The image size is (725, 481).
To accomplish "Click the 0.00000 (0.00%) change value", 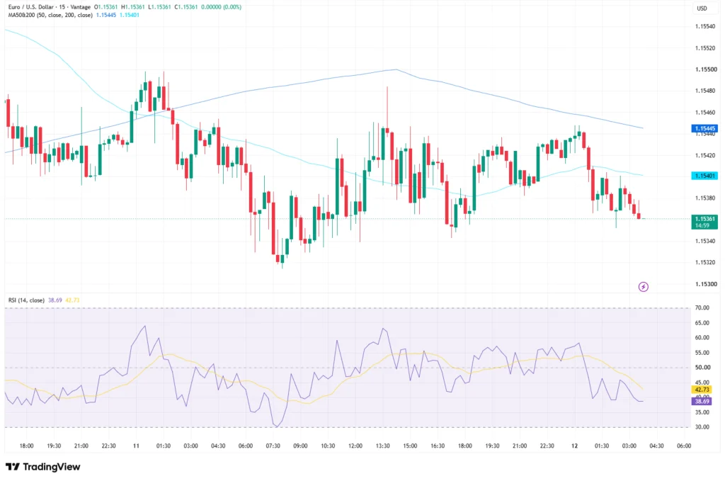I will [221, 7].
